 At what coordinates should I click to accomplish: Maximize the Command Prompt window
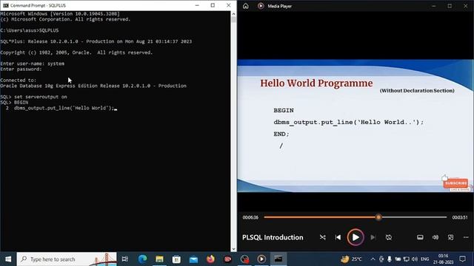coord(213,5)
